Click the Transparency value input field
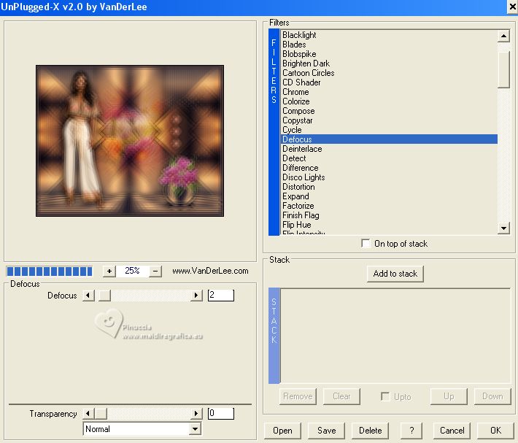This screenshot has height=443, width=518. [220, 413]
